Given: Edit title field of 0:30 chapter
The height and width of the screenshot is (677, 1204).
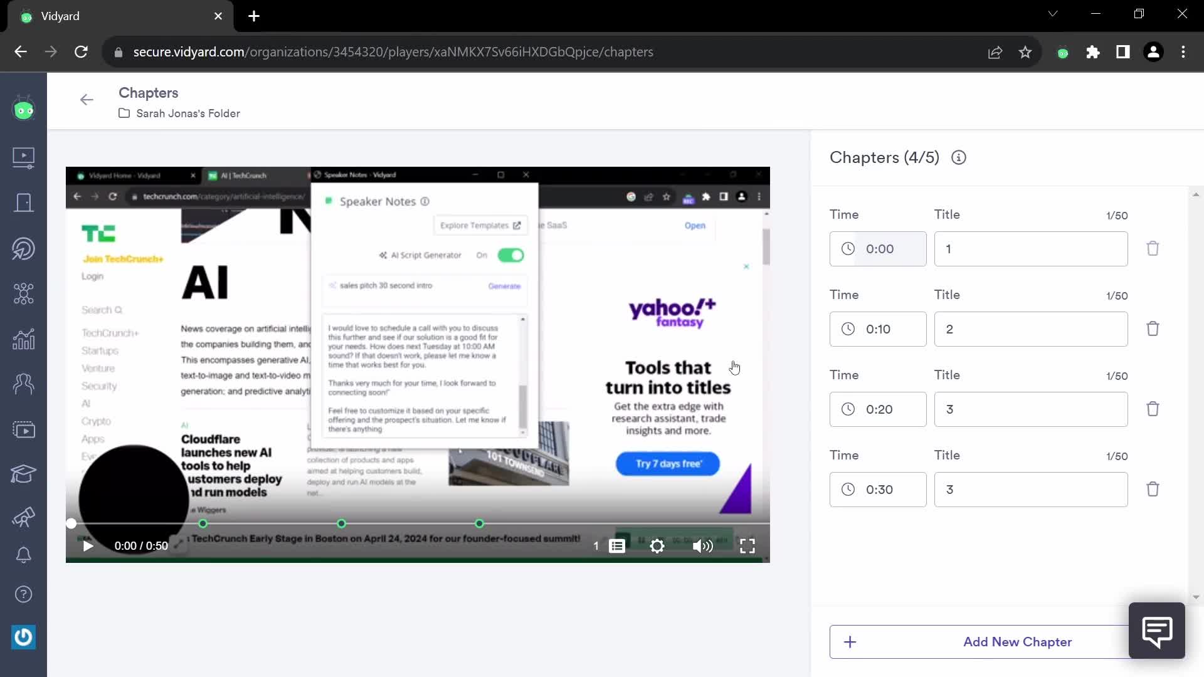Looking at the screenshot, I should [1031, 490].
